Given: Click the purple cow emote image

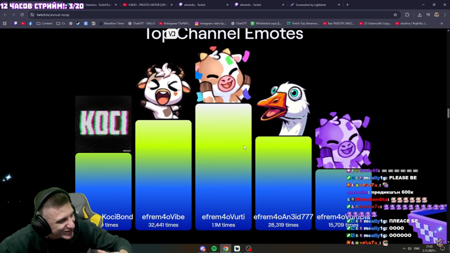Looking at the screenshot, I should pyautogui.click(x=343, y=140).
